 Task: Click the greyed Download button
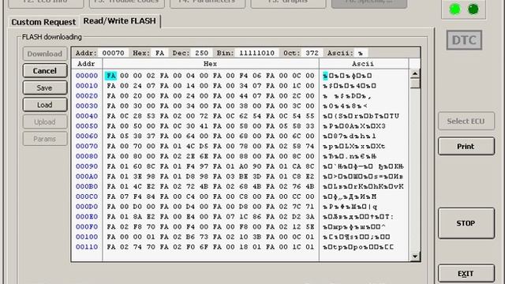[45, 54]
